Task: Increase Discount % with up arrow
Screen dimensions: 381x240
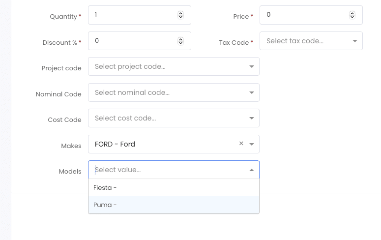Action: point(180,39)
